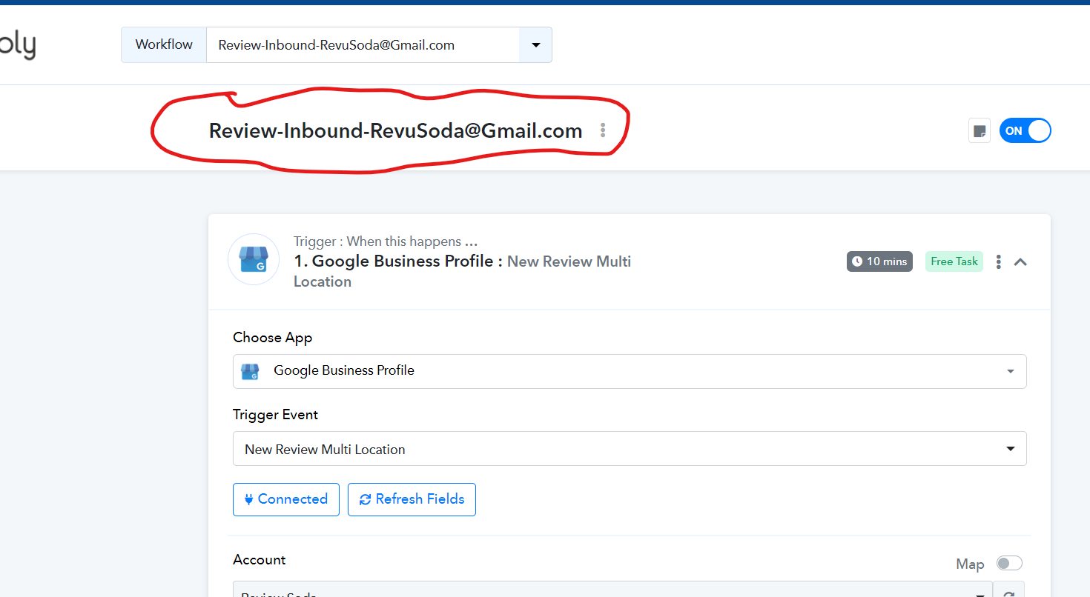Click the Google Business Profile trigger icon
Screen dimensions: 1090x597
[x=254, y=259]
